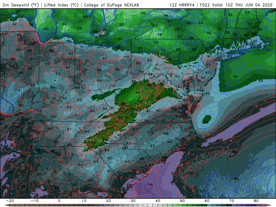Click the '74' dewpoint value off the Georgia coast
Screen dimensions: 276x207
(x=150, y=185)
